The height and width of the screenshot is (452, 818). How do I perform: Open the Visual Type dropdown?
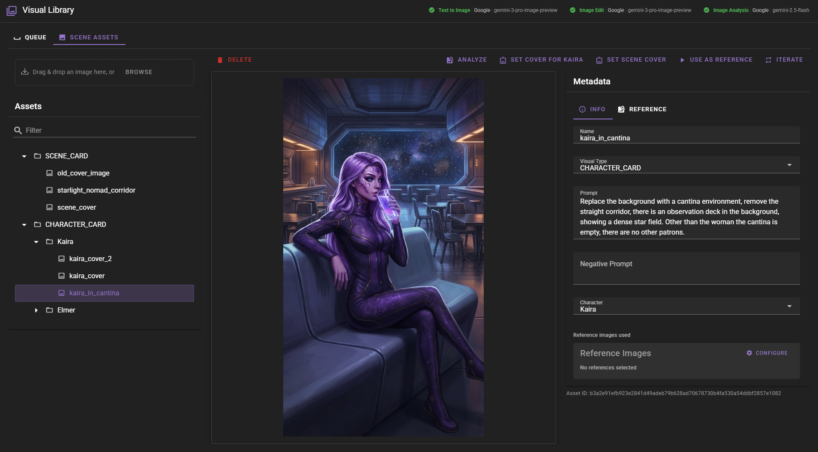(790, 165)
